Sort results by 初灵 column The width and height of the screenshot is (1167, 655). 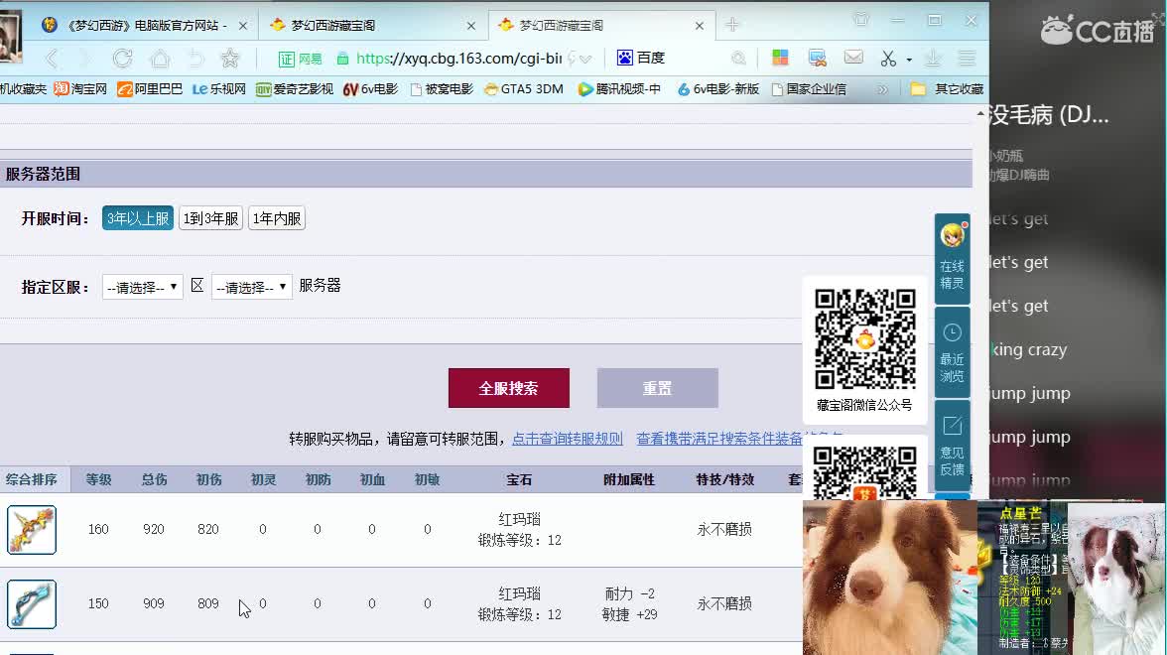263,479
